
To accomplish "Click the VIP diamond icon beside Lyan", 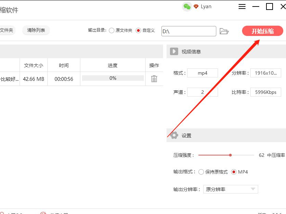I will pyautogui.click(x=196, y=7).
